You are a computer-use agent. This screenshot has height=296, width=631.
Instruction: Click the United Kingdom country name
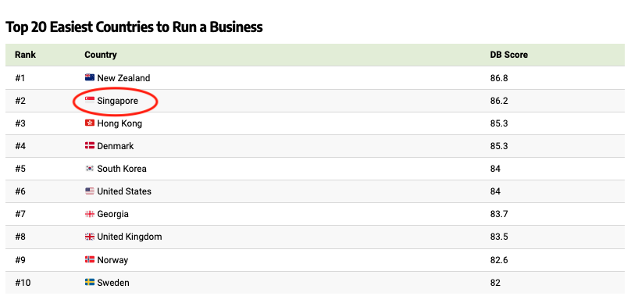[130, 237]
